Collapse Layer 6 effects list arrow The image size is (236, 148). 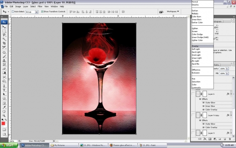(x=231, y=94)
